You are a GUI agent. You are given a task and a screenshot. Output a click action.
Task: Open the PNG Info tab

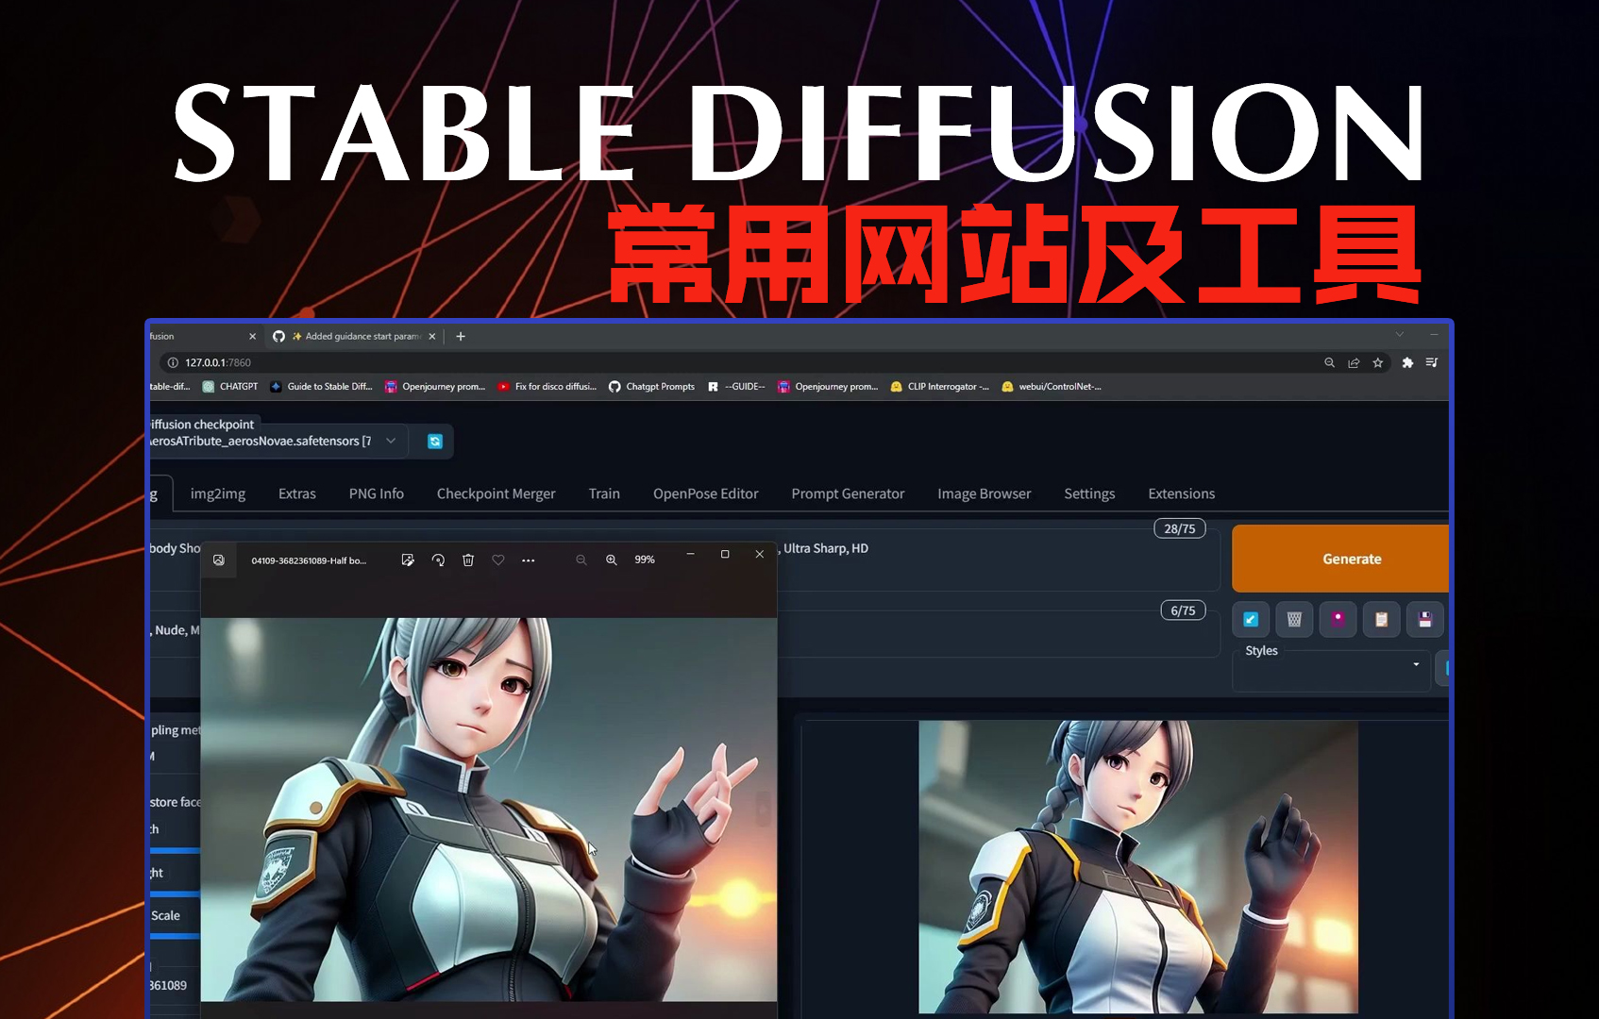[377, 493]
